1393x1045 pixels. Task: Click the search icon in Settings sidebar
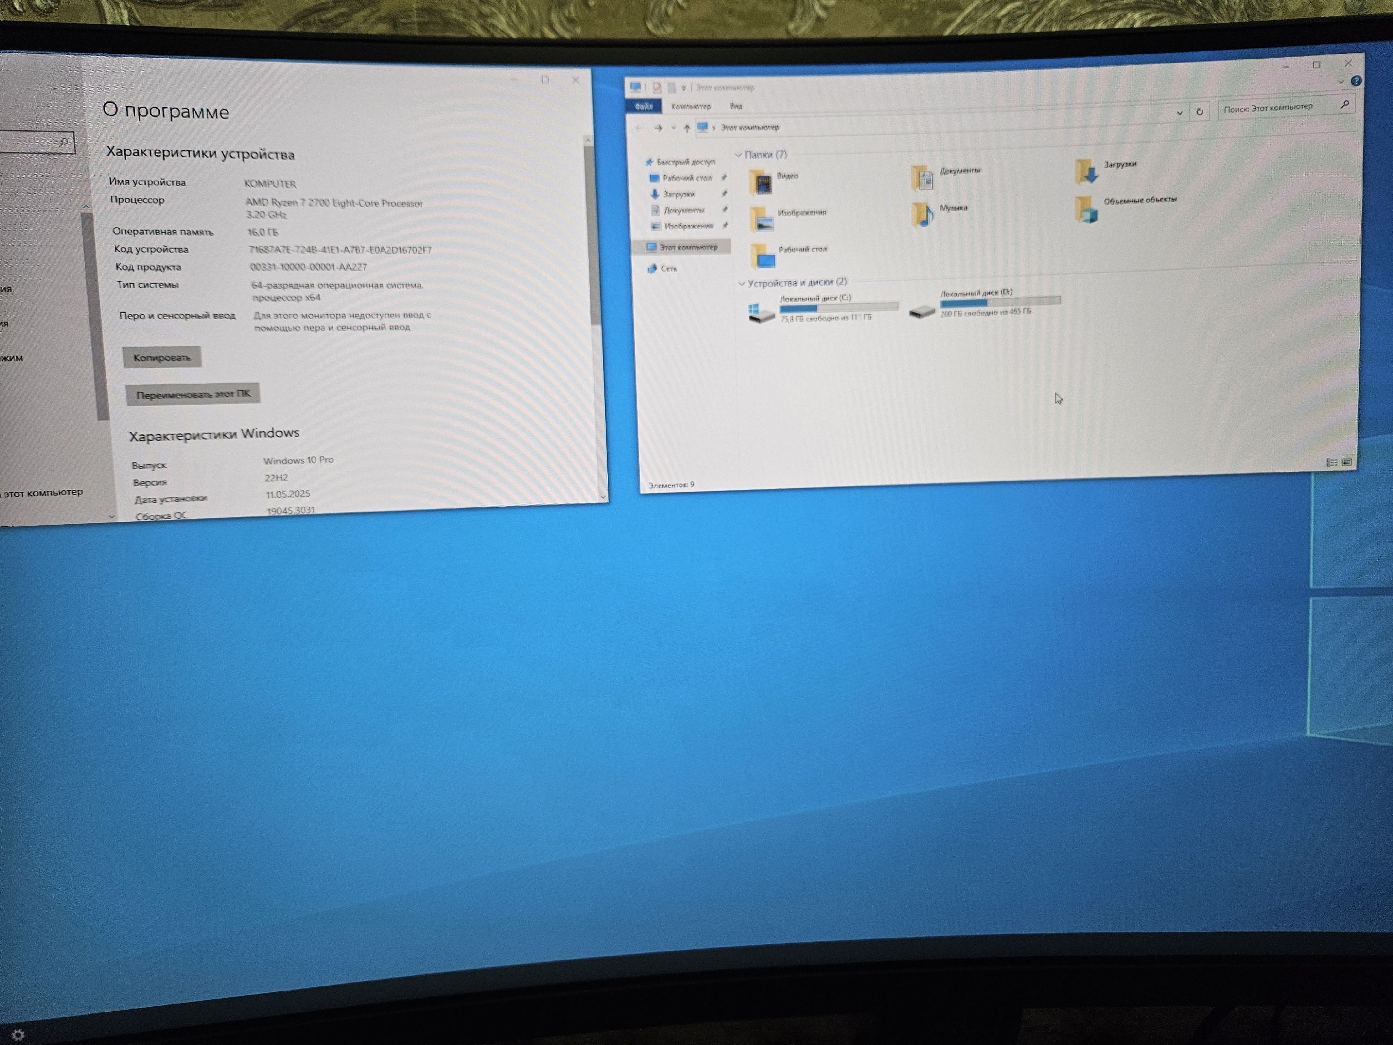tap(64, 143)
